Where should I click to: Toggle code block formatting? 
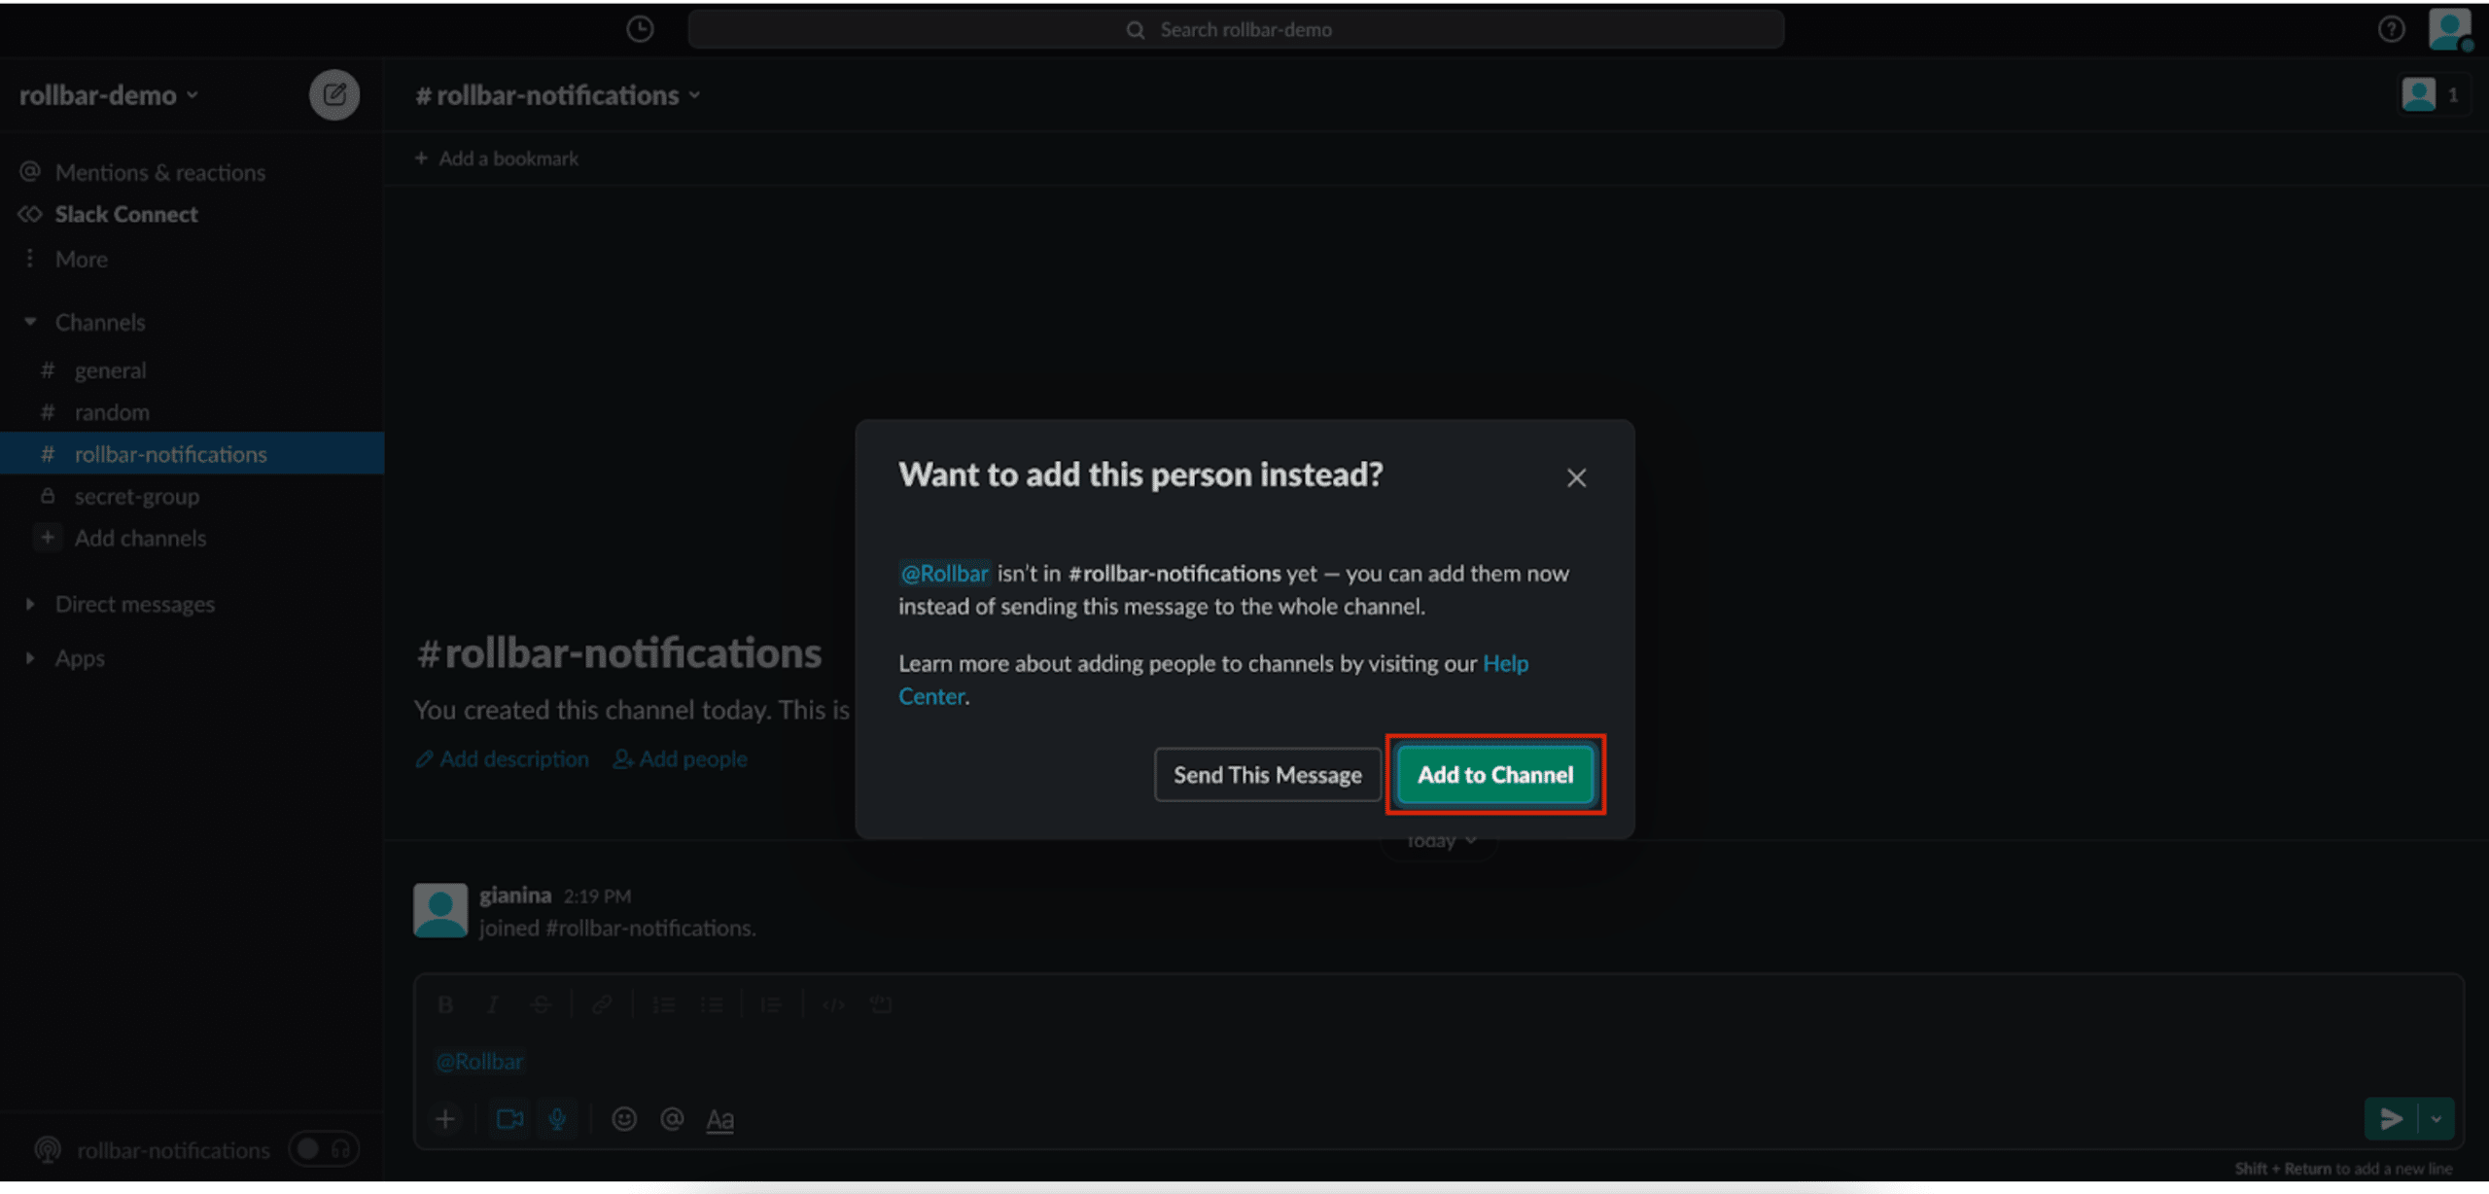881,1004
